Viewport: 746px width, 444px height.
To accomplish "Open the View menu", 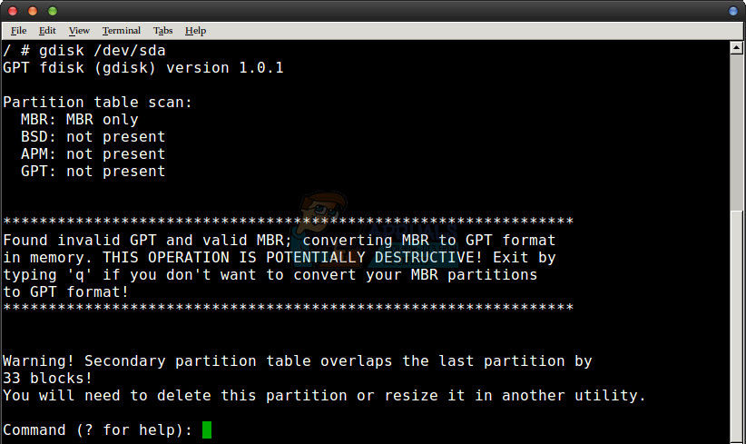I will pos(79,31).
